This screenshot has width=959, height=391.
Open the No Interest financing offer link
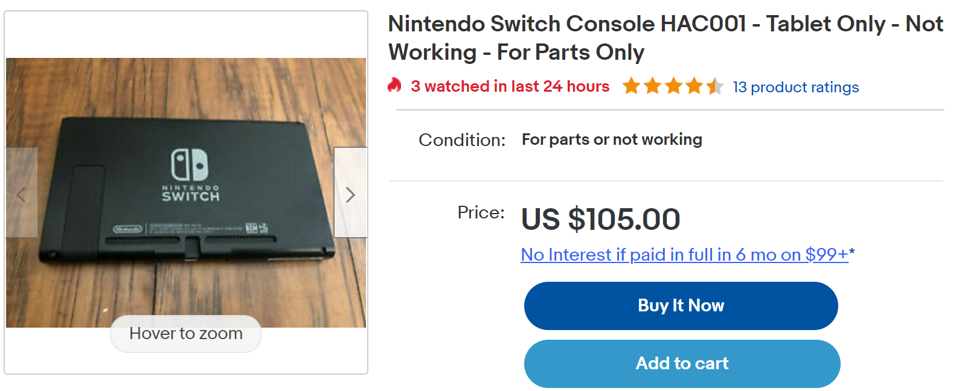point(684,255)
